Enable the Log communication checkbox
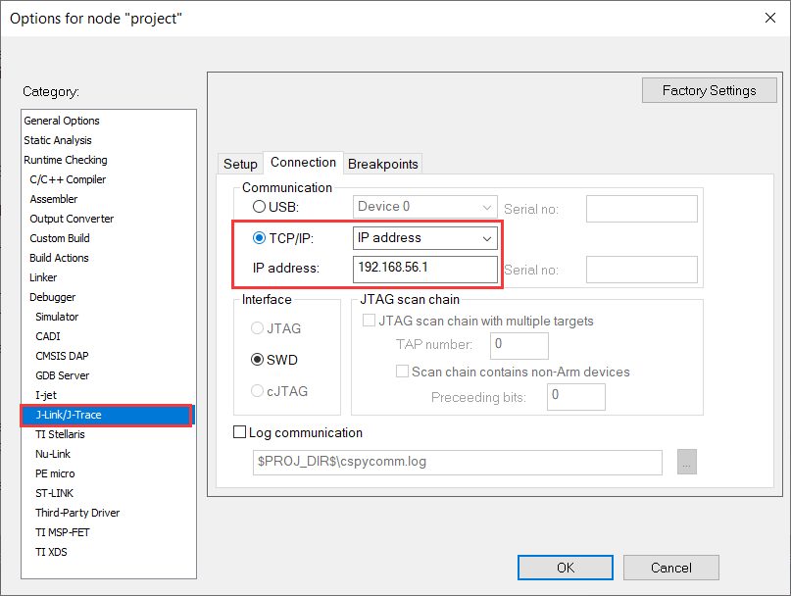Image resolution: width=791 pixels, height=596 pixels. (x=239, y=432)
